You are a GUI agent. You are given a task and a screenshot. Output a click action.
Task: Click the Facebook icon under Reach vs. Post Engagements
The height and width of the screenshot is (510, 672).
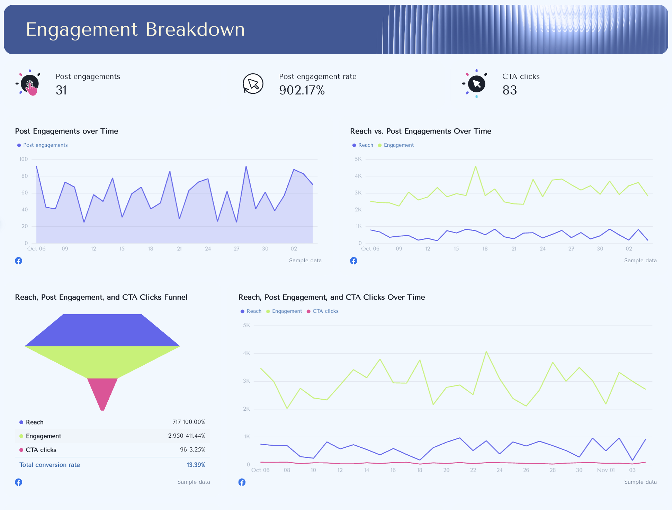coord(353,261)
